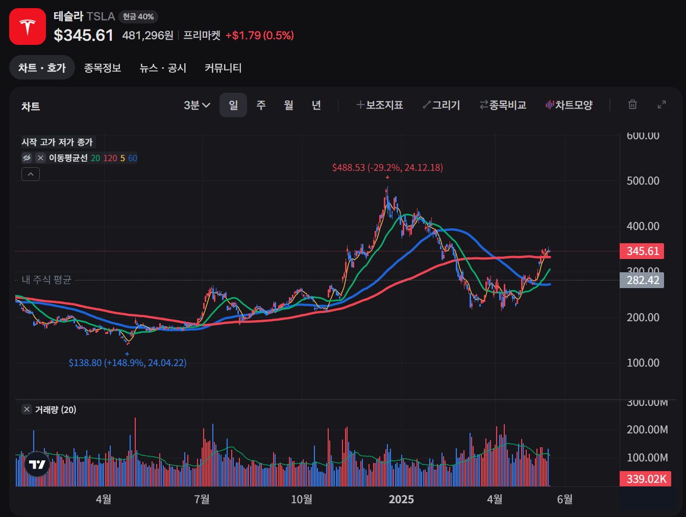The height and width of the screenshot is (517, 686).
Task: Open the 차트 · 호가 tab
Action: click(42, 68)
